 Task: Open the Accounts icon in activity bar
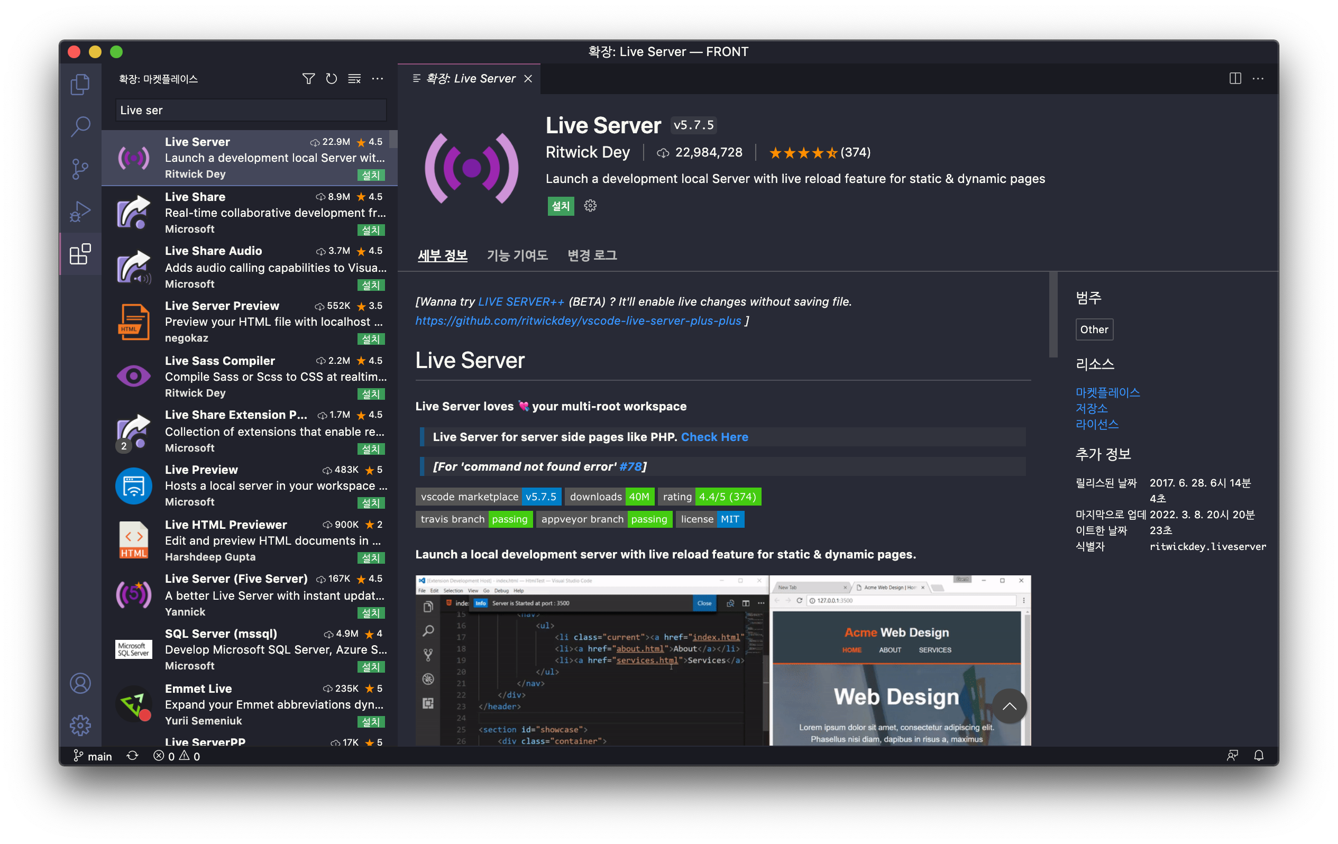[80, 683]
